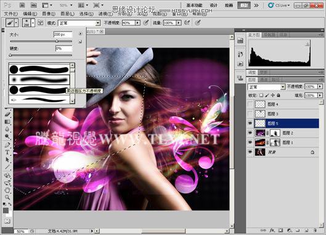Open the 图像(I) menu
326x235 pixels.
click(x=49, y=14)
